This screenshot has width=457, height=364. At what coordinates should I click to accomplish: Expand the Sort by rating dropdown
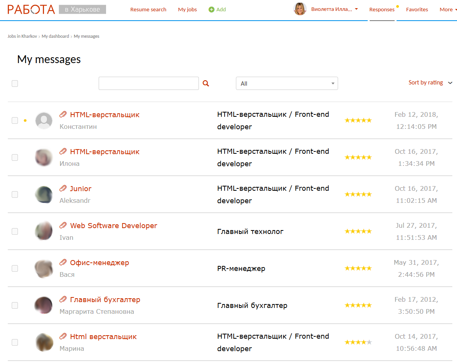pyautogui.click(x=430, y=83)
